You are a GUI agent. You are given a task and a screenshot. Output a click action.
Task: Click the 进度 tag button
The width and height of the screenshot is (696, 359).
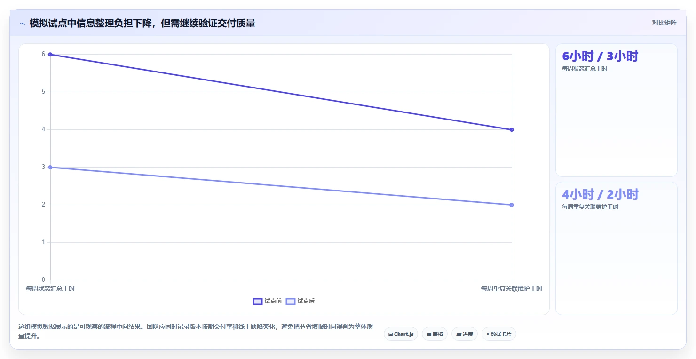point(464,334)
